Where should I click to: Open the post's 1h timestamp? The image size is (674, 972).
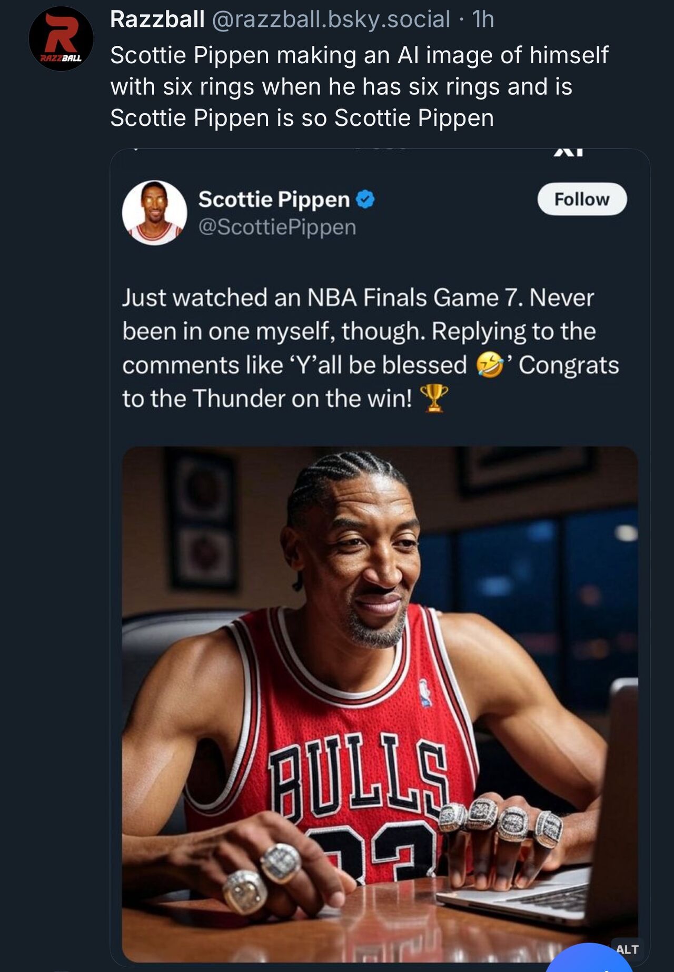tap(483, 19)
